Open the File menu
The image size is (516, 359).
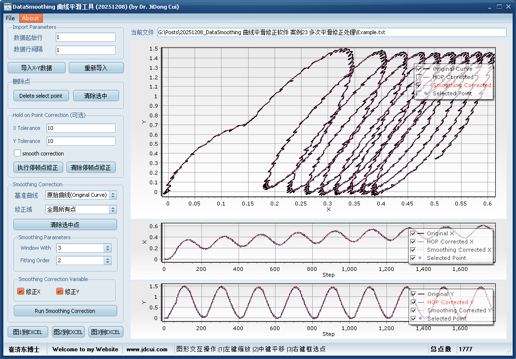(10, 18)
